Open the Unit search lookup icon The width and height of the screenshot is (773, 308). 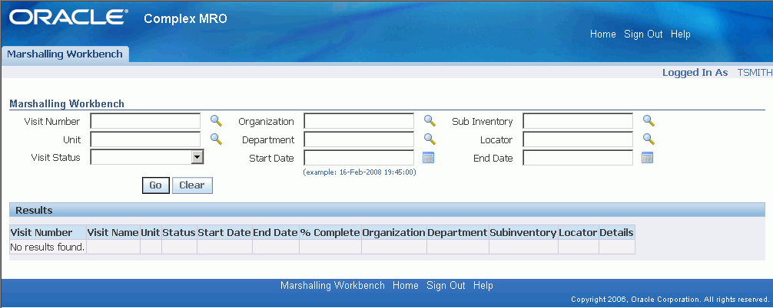point(217,139)
